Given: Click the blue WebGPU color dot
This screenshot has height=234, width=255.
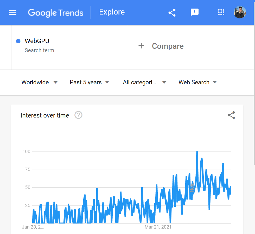Looking at the screenshot, I should [18, 41].
